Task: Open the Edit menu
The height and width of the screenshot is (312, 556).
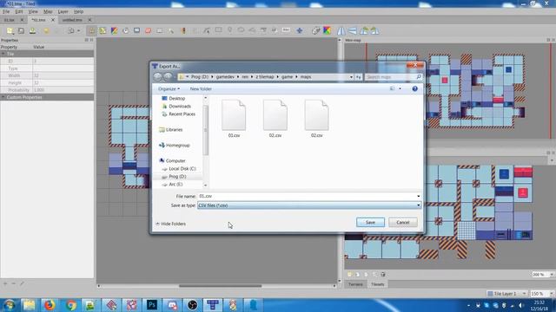Action: (19, 11)
